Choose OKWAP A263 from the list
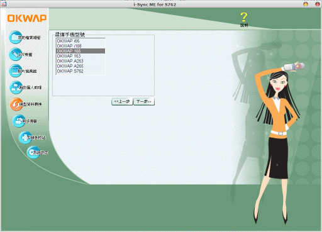 tap(80, 61)
